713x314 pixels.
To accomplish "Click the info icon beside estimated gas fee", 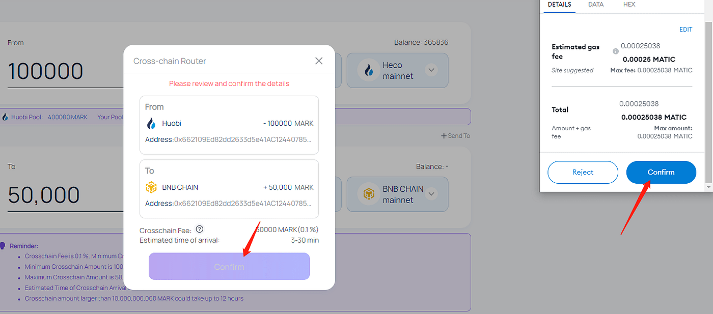I will tap(615, 51).
